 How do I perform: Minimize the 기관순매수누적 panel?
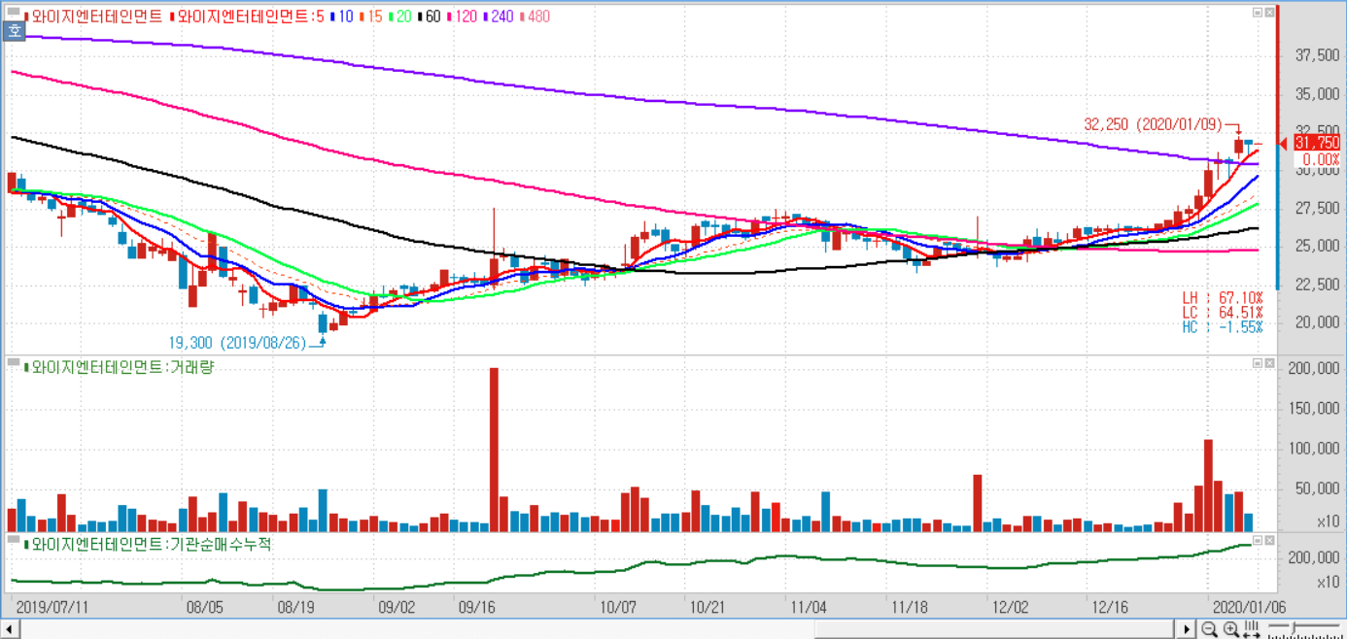coord(1258,539)
